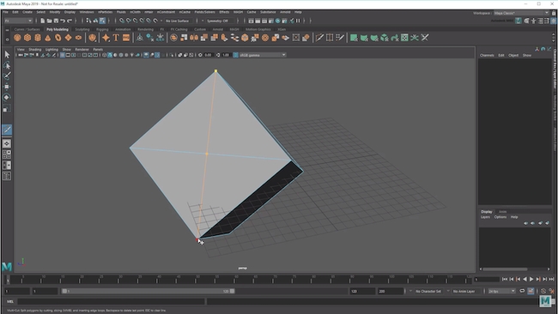Click the Undo arrow icon
Image resolution: width=558 pixels, height=314 pixels.
[x=63, y=21]
